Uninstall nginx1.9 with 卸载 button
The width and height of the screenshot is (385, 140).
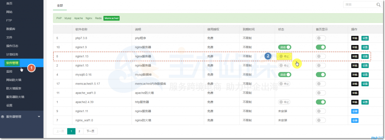click(355, 47)
